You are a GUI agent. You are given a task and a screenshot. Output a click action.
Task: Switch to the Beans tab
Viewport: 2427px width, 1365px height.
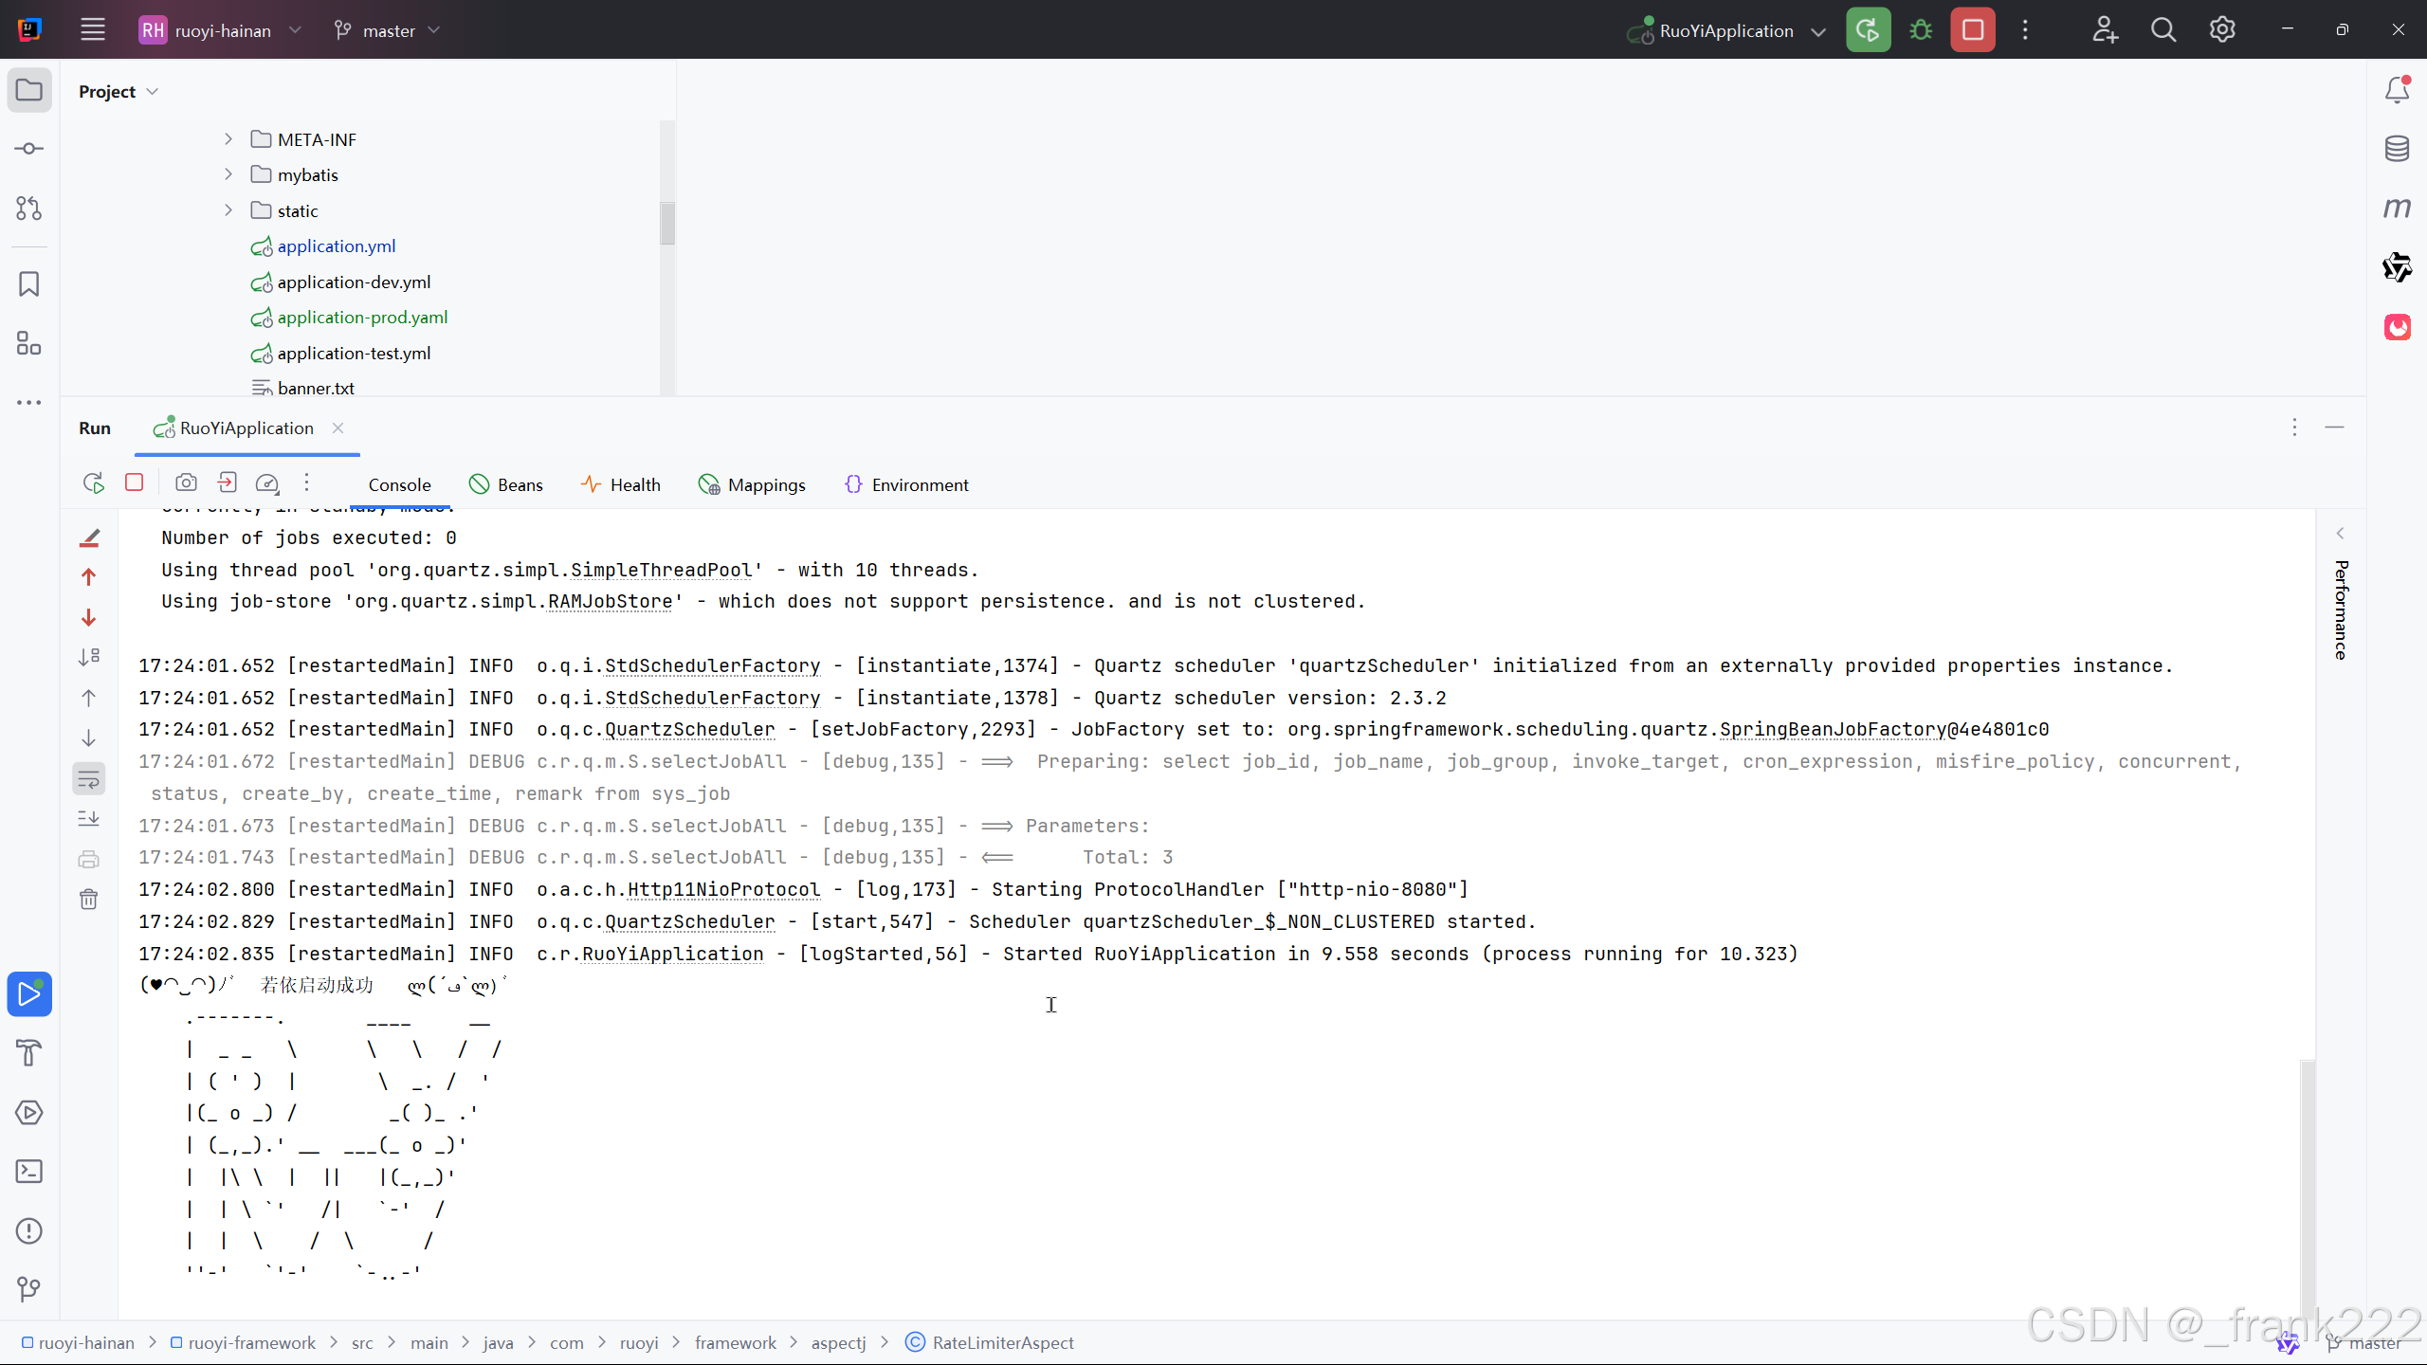click(x=506, y=483)
